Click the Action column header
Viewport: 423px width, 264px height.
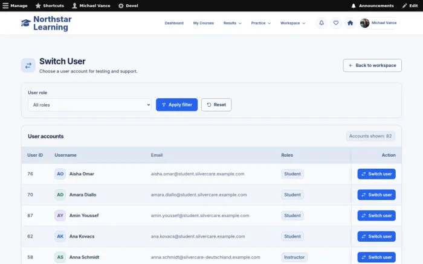click(x=389, y=156)
